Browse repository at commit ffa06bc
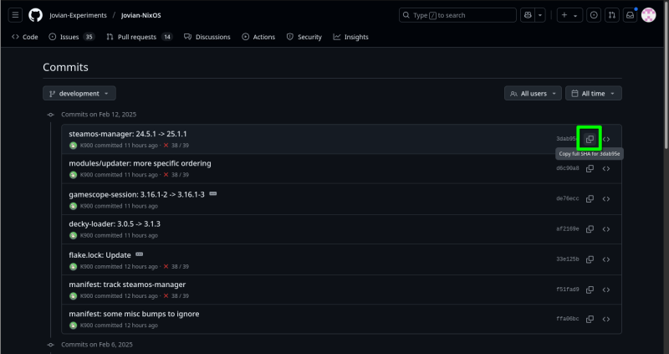This screenshot has height=354, width=669. pos(606,320)
